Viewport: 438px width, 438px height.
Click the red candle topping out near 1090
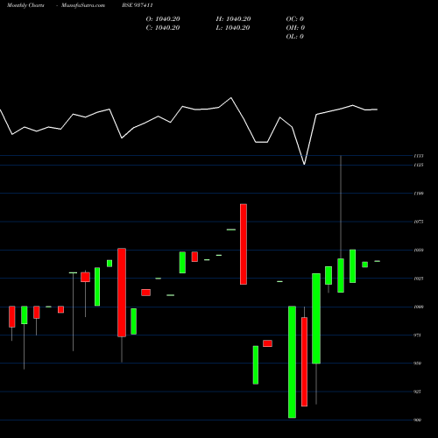[244, 244]
